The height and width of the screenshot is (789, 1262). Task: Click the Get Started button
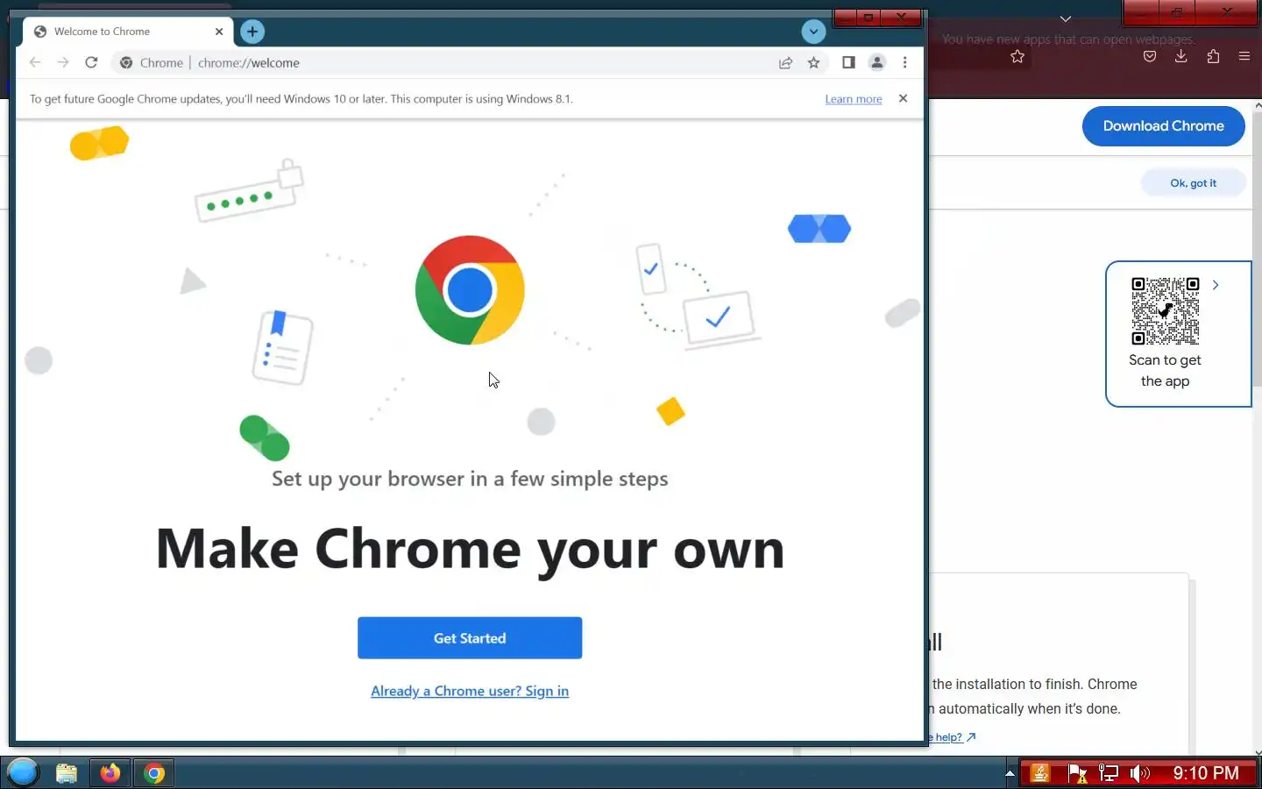tap(470, 637)
